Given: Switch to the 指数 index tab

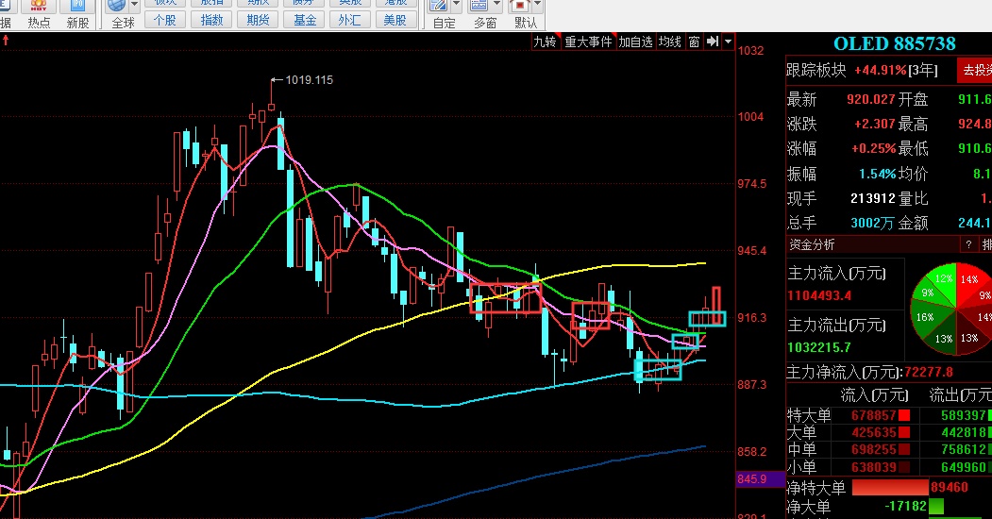Looking at the screenshot, I should 212,20.
